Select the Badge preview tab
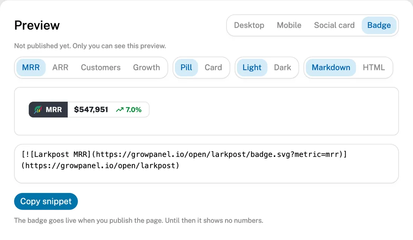 (379, 25)
